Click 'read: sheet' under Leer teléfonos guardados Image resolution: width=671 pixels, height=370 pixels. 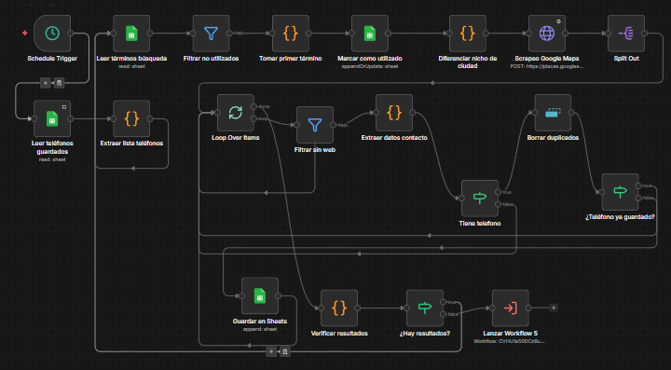pos(52,159)
